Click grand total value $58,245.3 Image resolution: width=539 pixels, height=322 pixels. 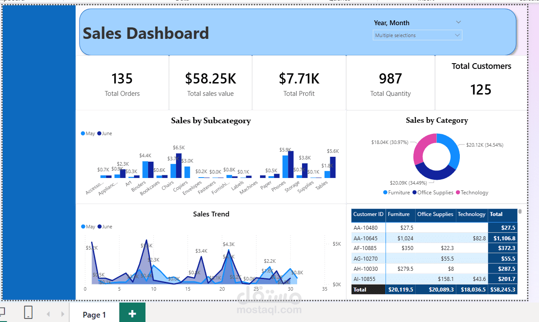(503, 289)
